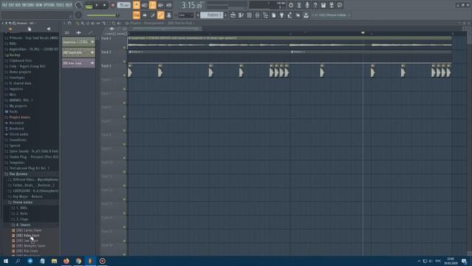This screenshot has width=472, height=266.
Task: Toggle the note/clip grouping link button
Action: (161, 15)
